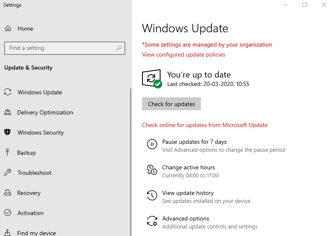The image size is (332, 236).
Task: Click the Check for updates button
Action: (171, 104)
